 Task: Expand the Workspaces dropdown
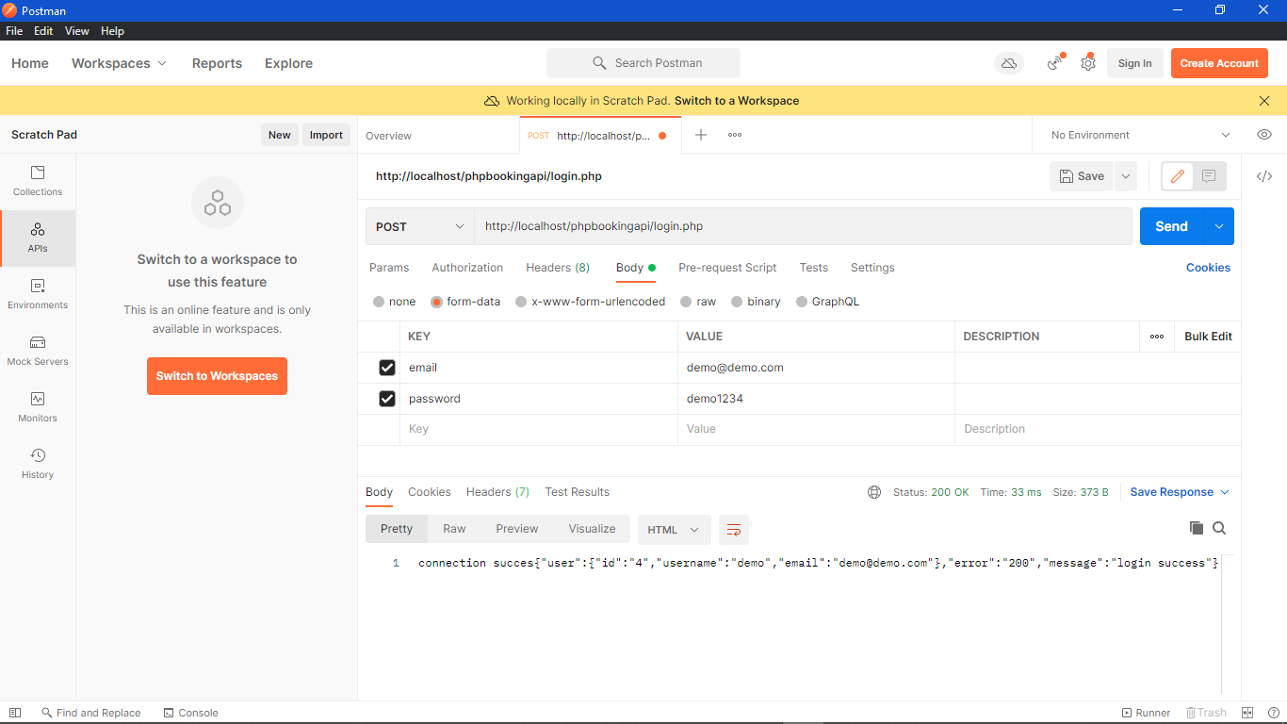pyautogui.click(x=120, y=63)
